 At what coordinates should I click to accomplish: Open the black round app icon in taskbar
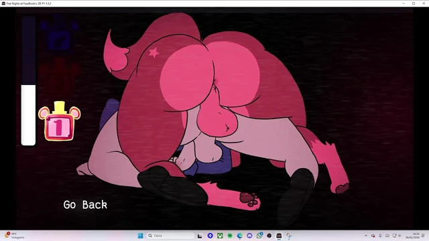pos(269,236)
